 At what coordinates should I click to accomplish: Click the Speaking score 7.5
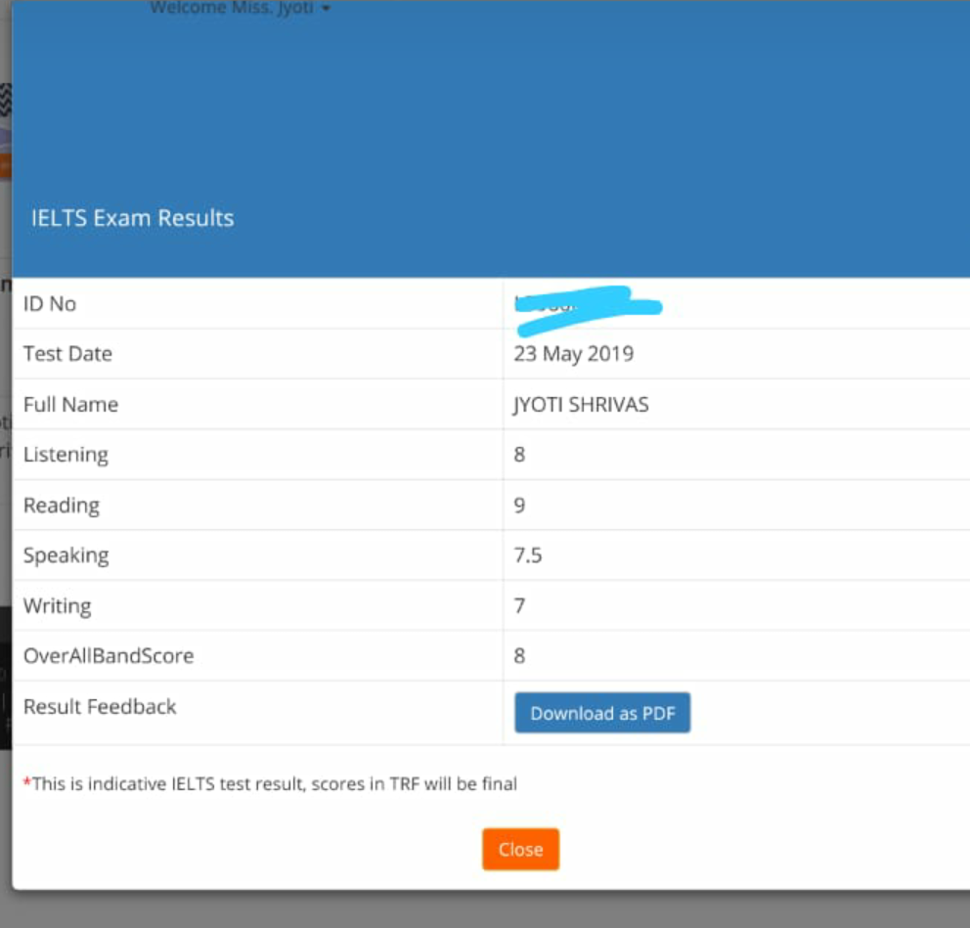pyautogui.click(x=528, y=555)
